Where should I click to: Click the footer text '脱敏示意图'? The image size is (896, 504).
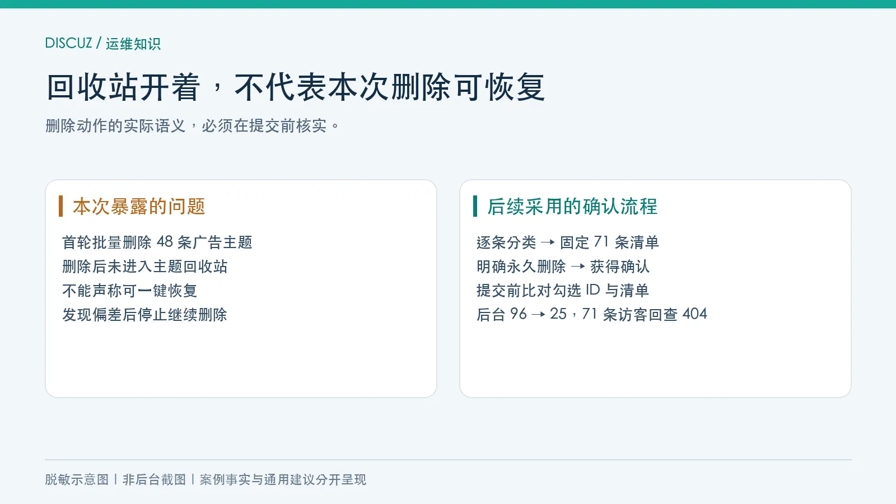coord(77,479)
